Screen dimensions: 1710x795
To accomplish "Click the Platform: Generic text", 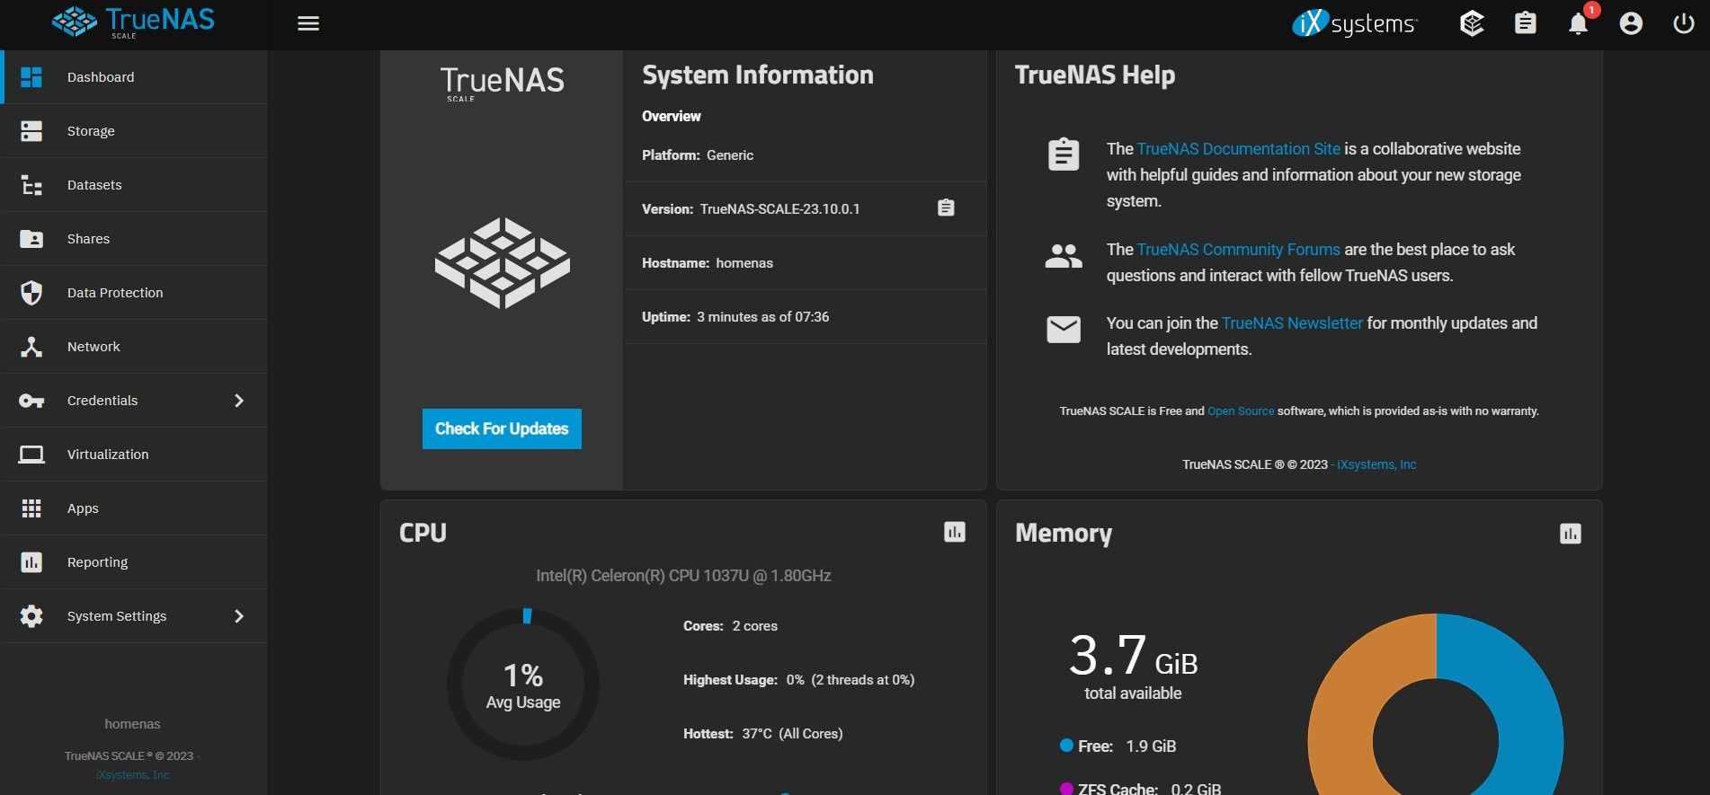I will (698, 155).
